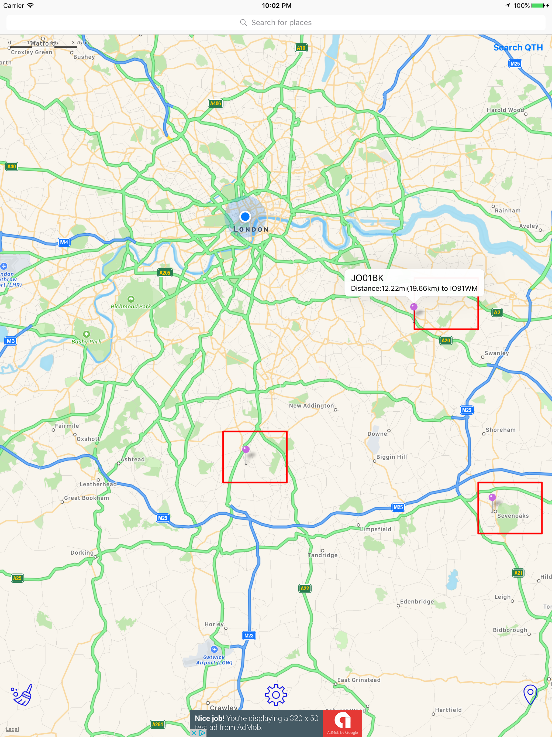
Task: Tap the JO01BK distance callout
Action: pos(414,283)
